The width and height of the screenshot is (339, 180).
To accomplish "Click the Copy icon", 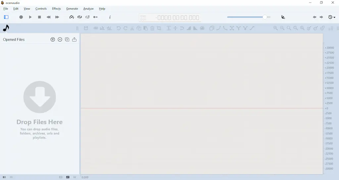I will [139, 28].
